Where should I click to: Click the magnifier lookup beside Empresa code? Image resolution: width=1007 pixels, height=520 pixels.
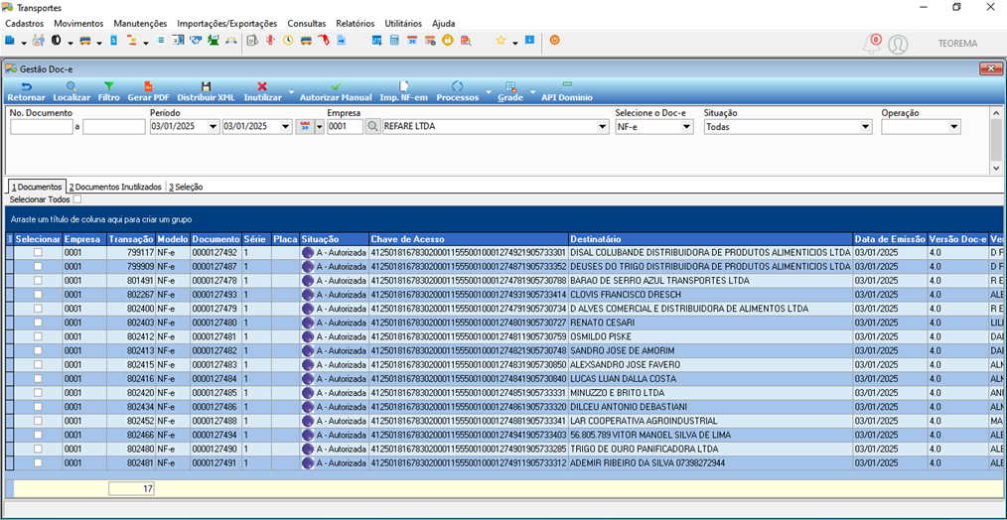pyautogui.click(x=372, y=127)
